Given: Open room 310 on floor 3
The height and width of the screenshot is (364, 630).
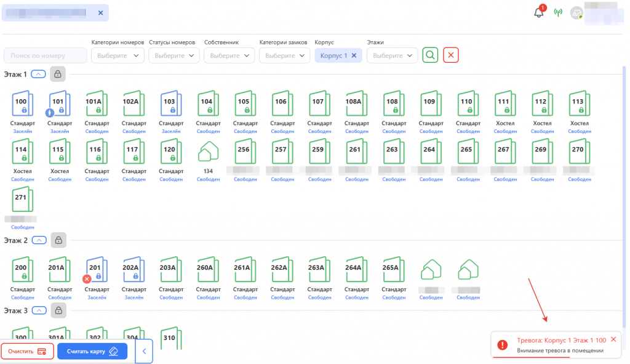Looking at the screenshot, I should (x=171, y=338).
